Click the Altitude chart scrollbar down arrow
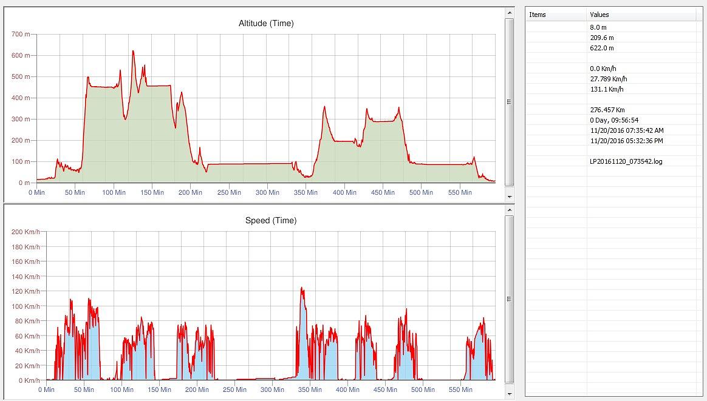 coord(510,197)
